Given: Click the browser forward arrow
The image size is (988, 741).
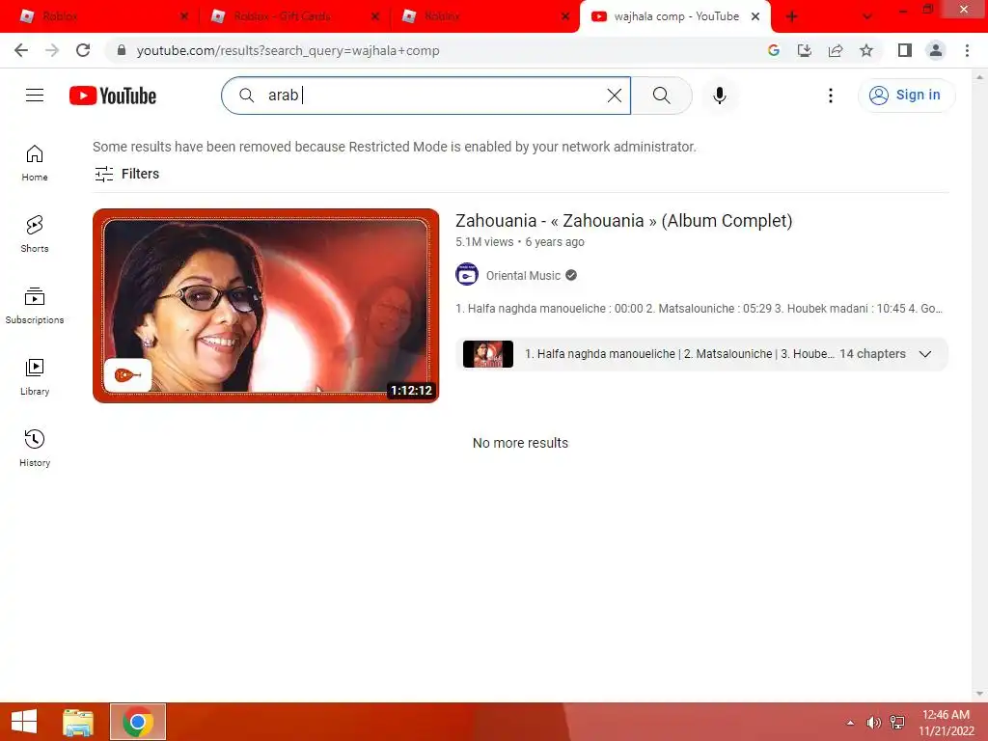Looking at the screenshot, I should point(52,50).
